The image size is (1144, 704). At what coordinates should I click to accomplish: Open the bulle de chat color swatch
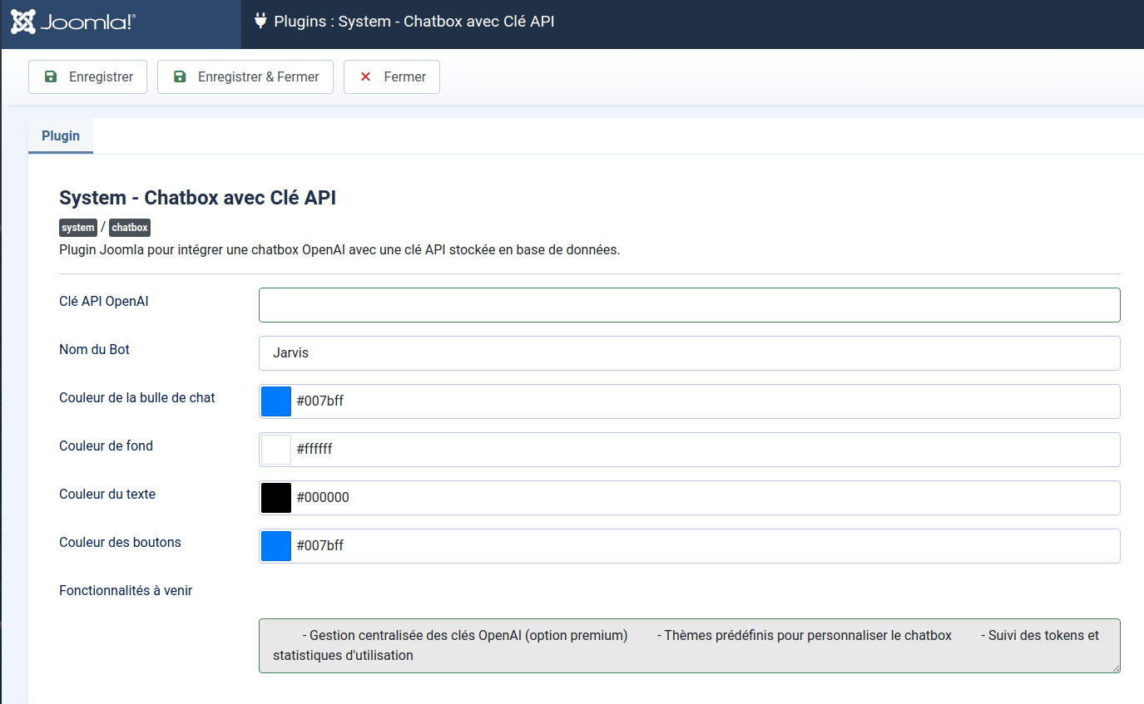coord(276,401)
